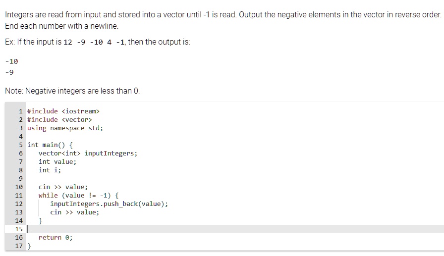Click the 'using namespace std;' line

(65, 128)
